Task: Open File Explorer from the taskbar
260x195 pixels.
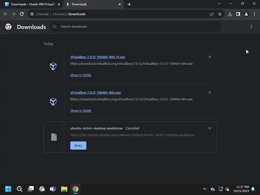Action: 64,189
